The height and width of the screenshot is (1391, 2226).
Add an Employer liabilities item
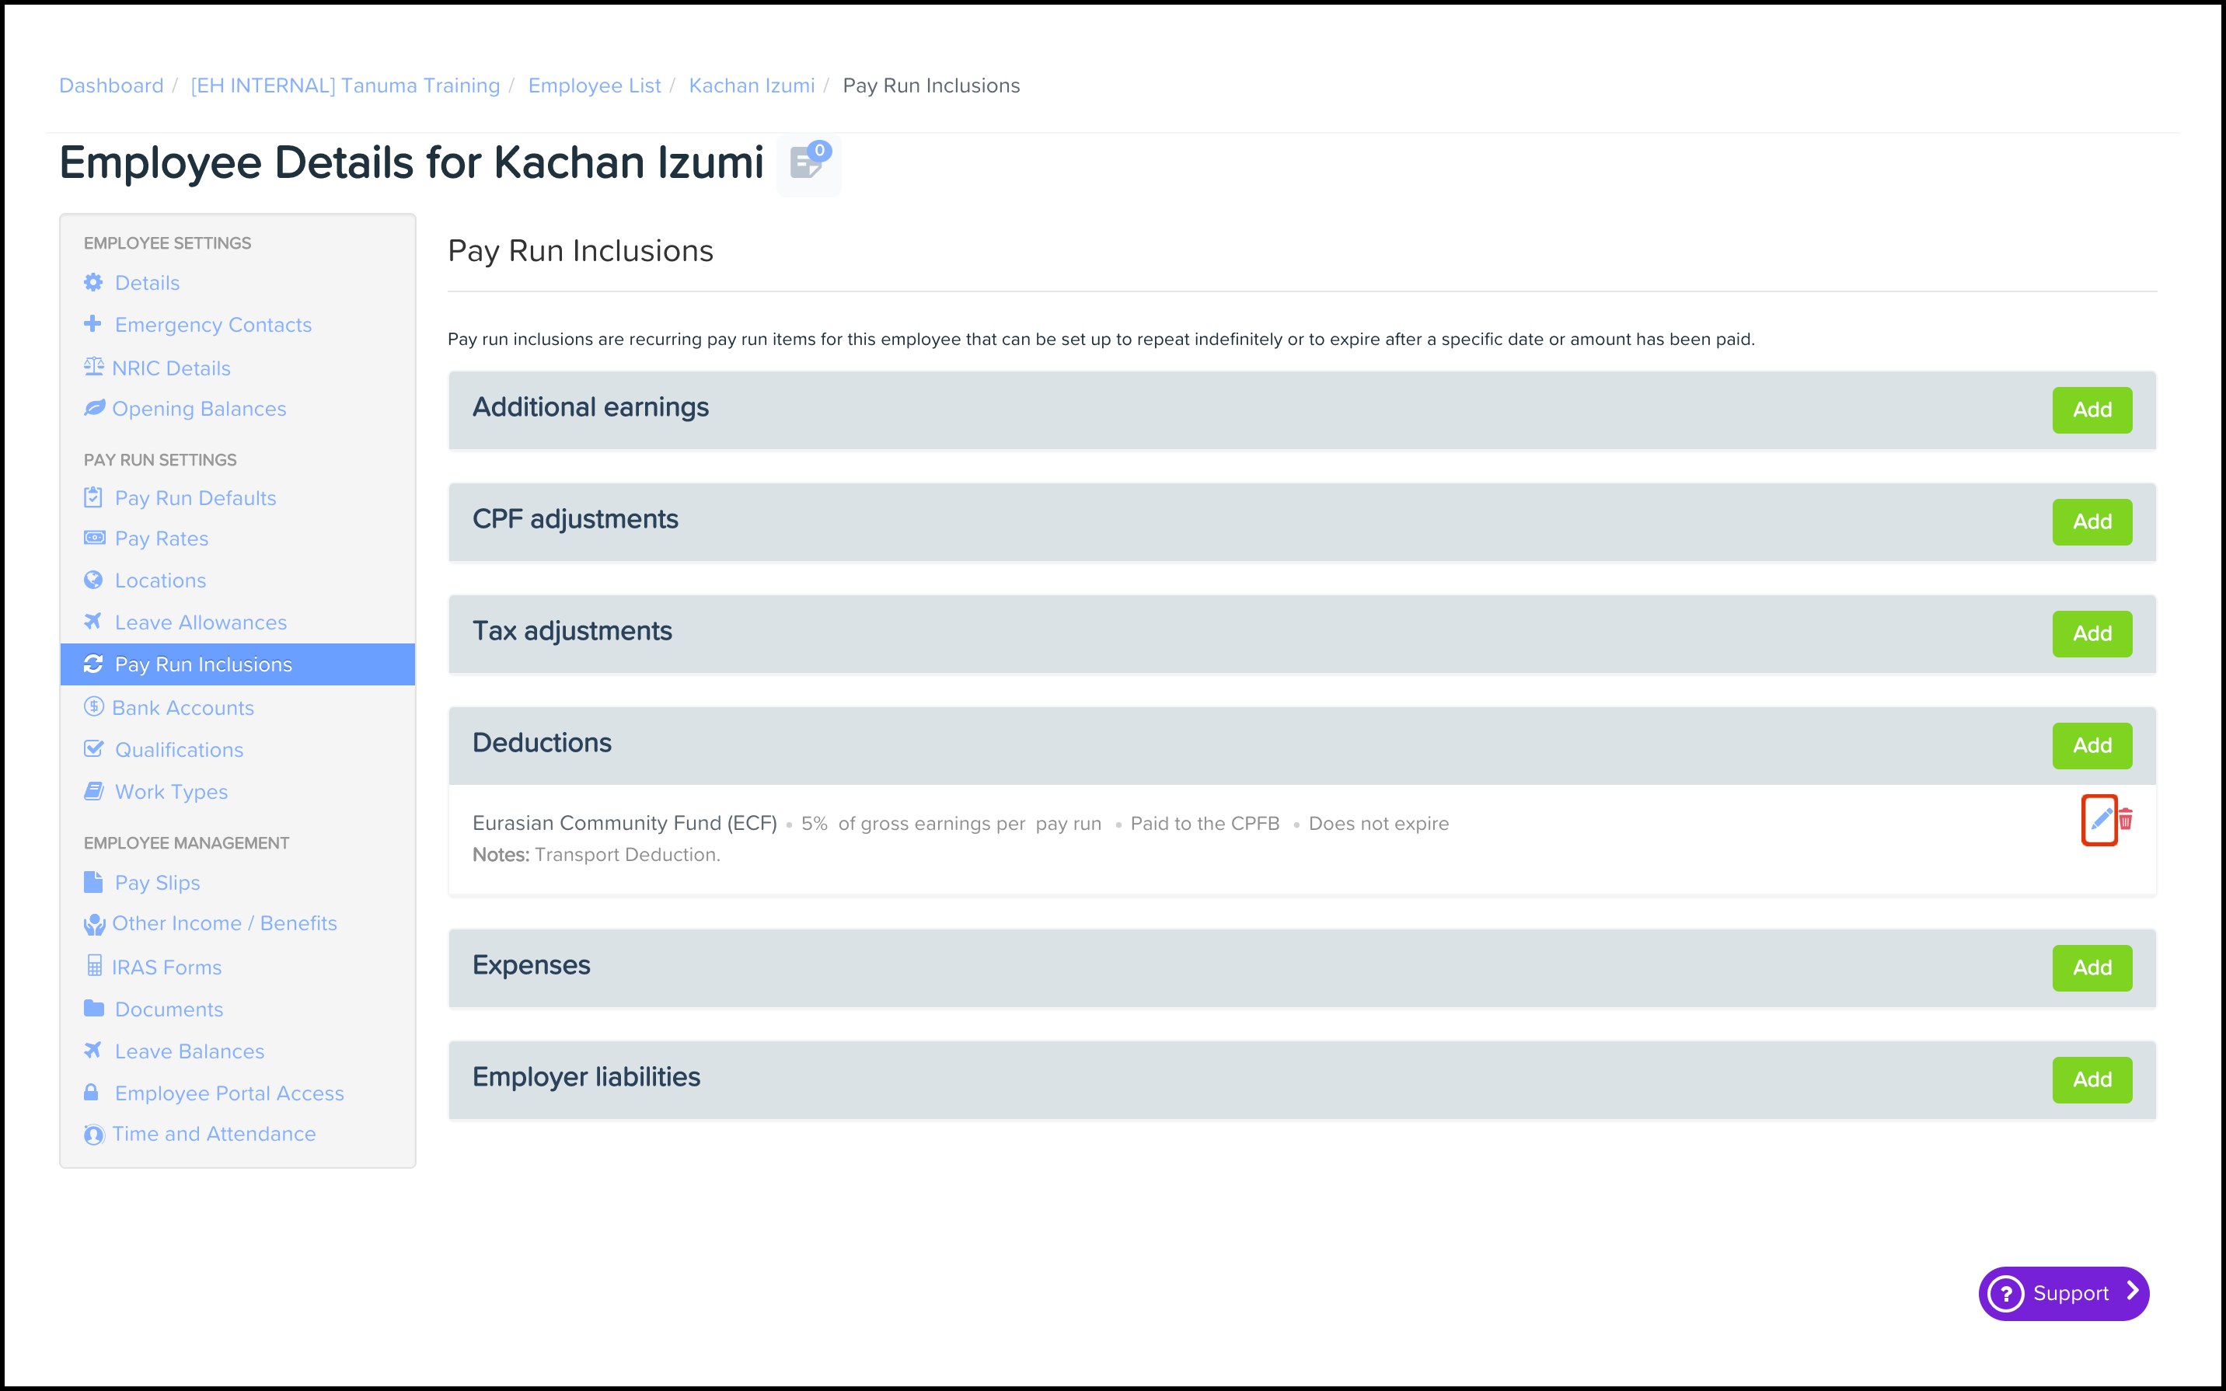pyautogui.click(x=2091, y=1079)
